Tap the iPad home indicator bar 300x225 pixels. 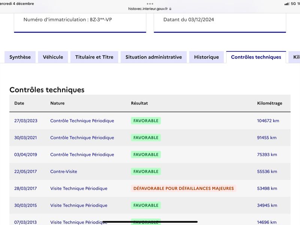(x=150, y=222)
